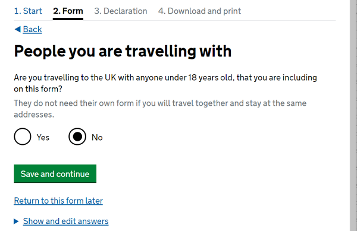Image resolution: width=357 pixels, height=231 pixels.
Task: Click the black dot inside the No option
Action: [x=77, y=137]
